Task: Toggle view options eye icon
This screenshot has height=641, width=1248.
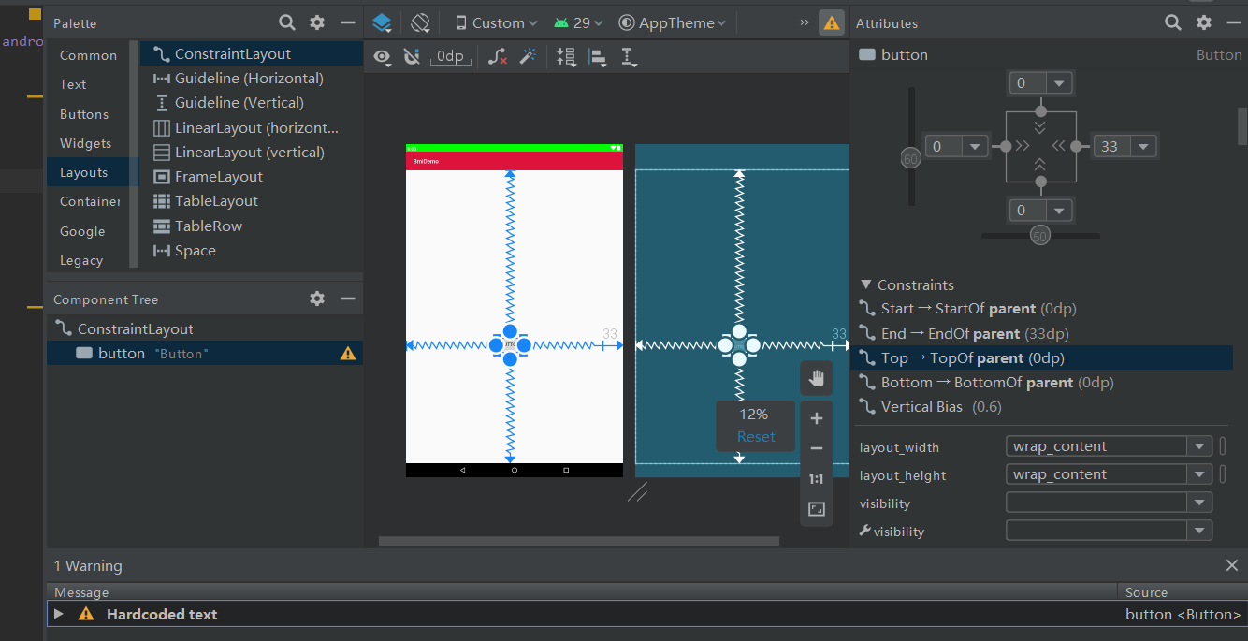Action: point(382,57)
